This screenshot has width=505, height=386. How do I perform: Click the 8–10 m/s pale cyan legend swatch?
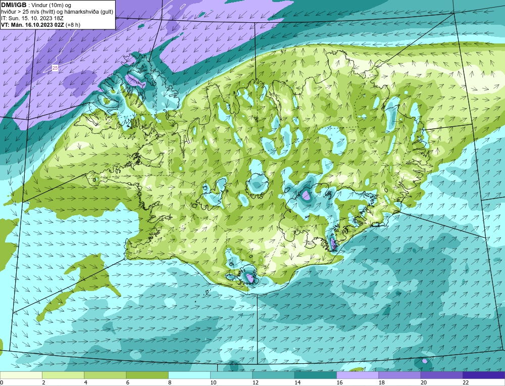coord(189,375)
